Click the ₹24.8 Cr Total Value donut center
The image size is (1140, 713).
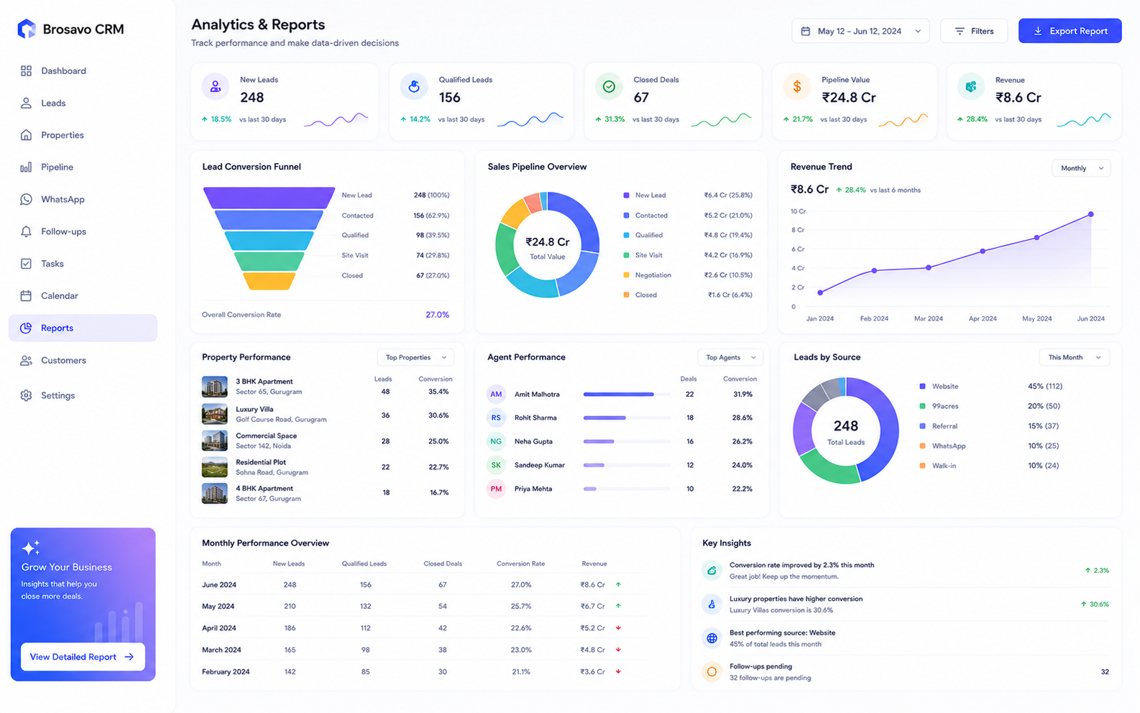pyautogui.click(x=547, y=247)
